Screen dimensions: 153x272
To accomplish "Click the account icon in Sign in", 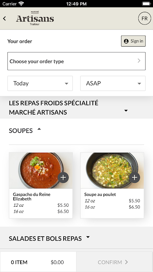I will pos(126,41).
